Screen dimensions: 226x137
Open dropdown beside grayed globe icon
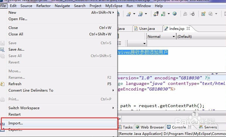[216, 14]
